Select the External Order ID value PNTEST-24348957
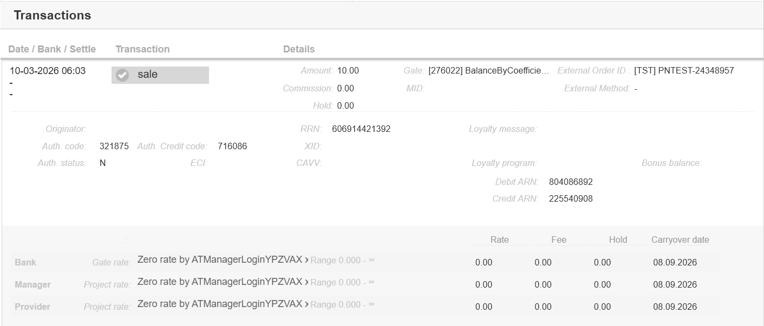764x326 pixels. pyautogui.click(x=684, y=71)
